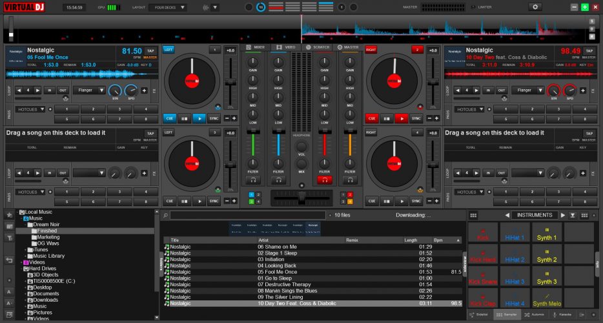Increase browser font size with A+ icon
The height and width of the screenshot is (323, 603).
point(9,303)
